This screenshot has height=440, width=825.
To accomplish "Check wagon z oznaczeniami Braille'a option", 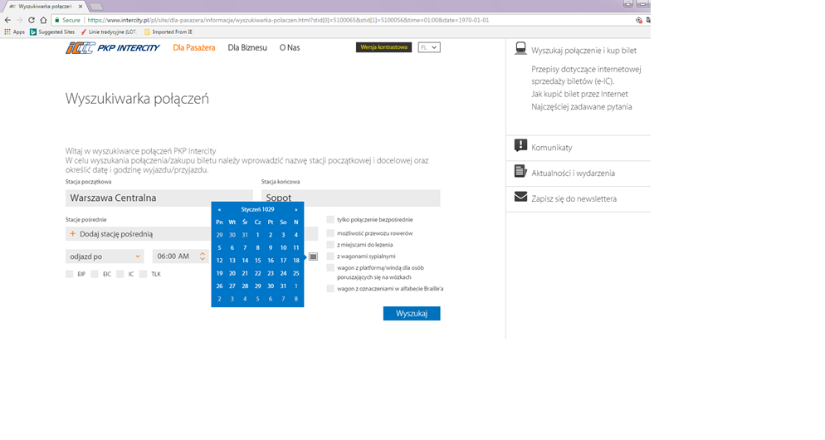I will [330, 288].
